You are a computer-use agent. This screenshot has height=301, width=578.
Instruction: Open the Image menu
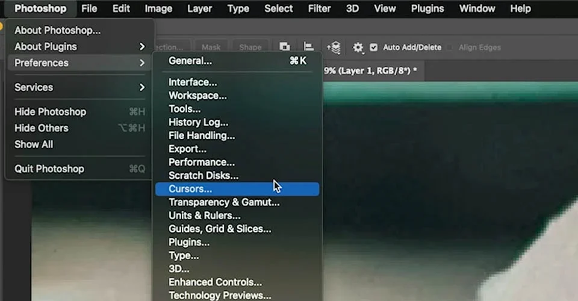click(x=158, y=8)
